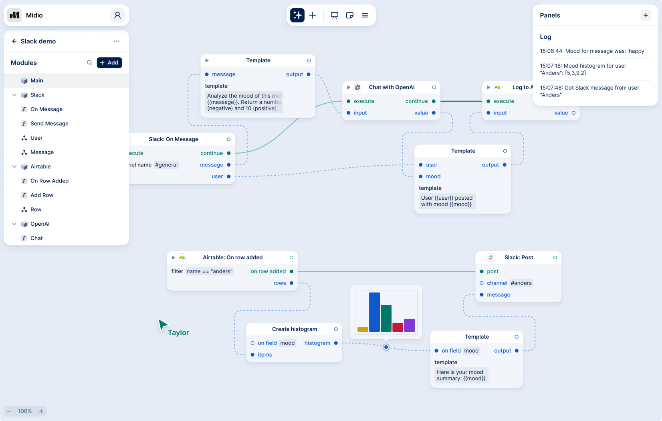Click the function icon beside On Message
The height and width of the screenshot is (421, 662).
point(24,109)
